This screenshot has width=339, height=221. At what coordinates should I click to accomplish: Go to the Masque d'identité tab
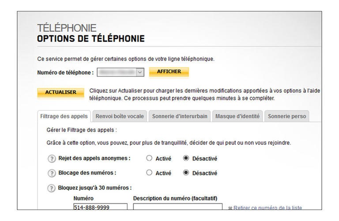(238, 116)
